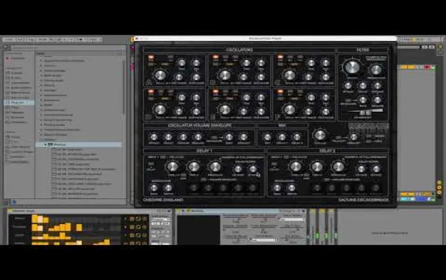Select Drums category in Ableton browser sidebar
Viewport: 446px width, 280px height.
coord(16,78)
